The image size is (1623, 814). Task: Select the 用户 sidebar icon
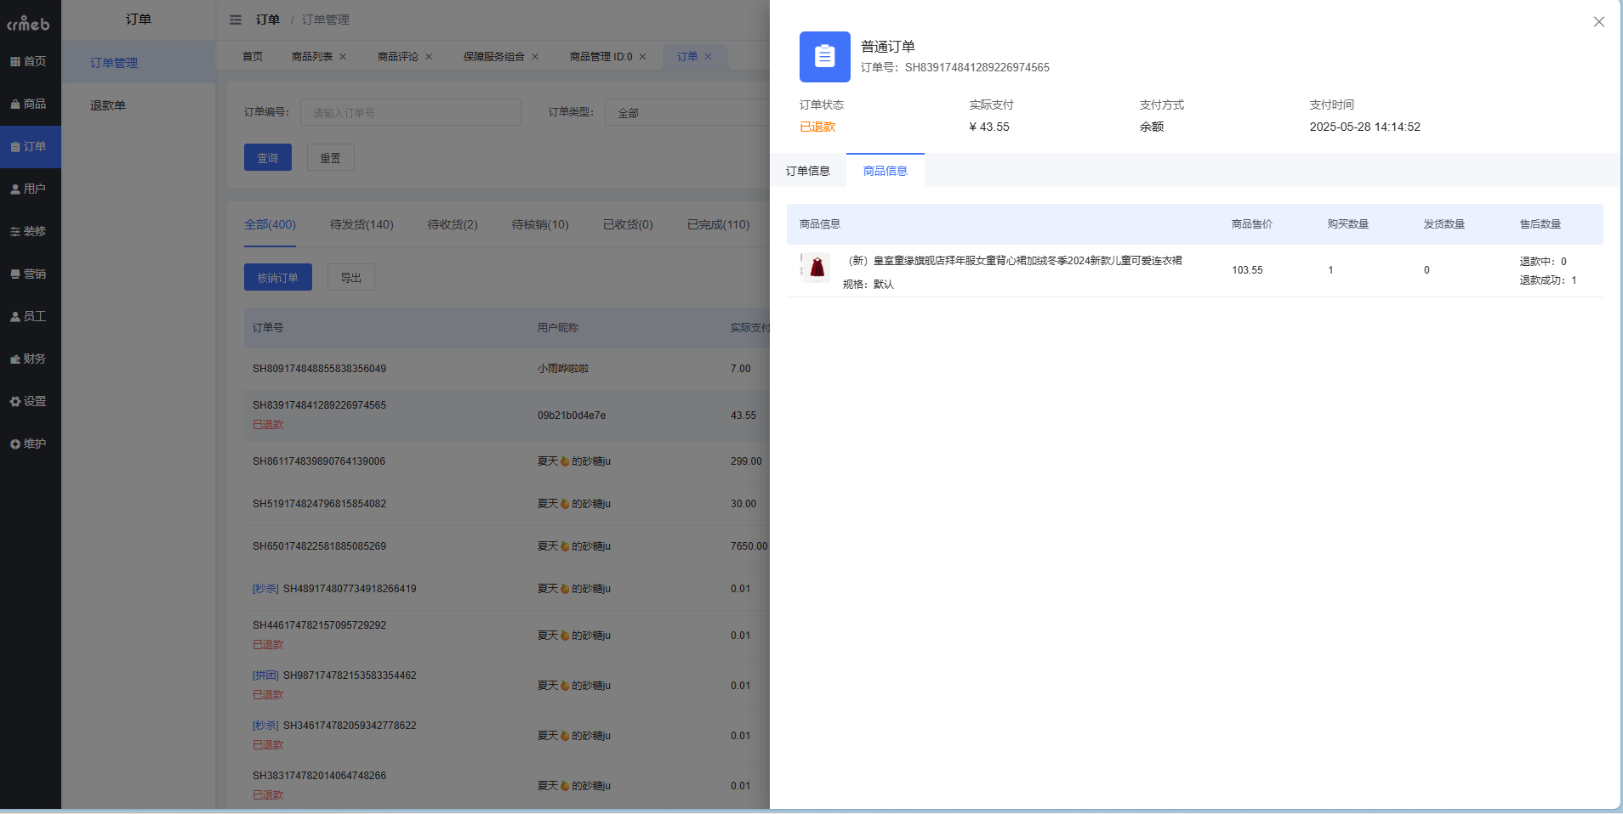pyautogui.click(x=31, y=188)
